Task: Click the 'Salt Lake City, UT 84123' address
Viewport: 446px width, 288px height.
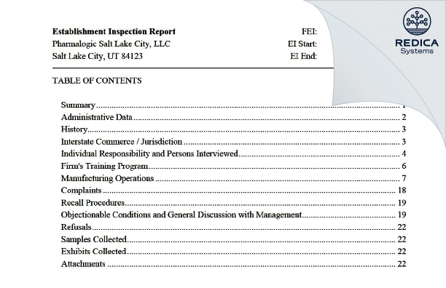Action: click(x=97, y=56)
